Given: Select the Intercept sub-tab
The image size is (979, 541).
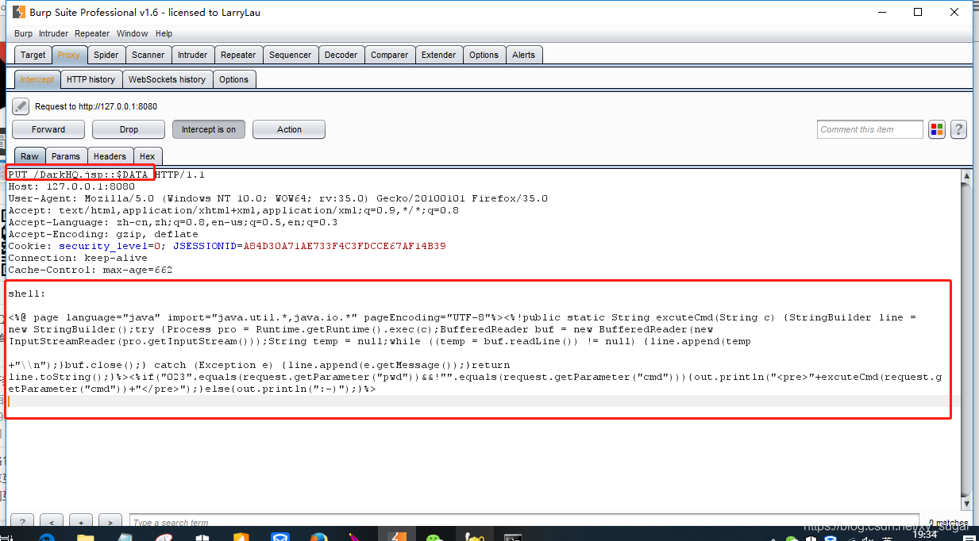Looking at the screenshot, I should [37, 79].
